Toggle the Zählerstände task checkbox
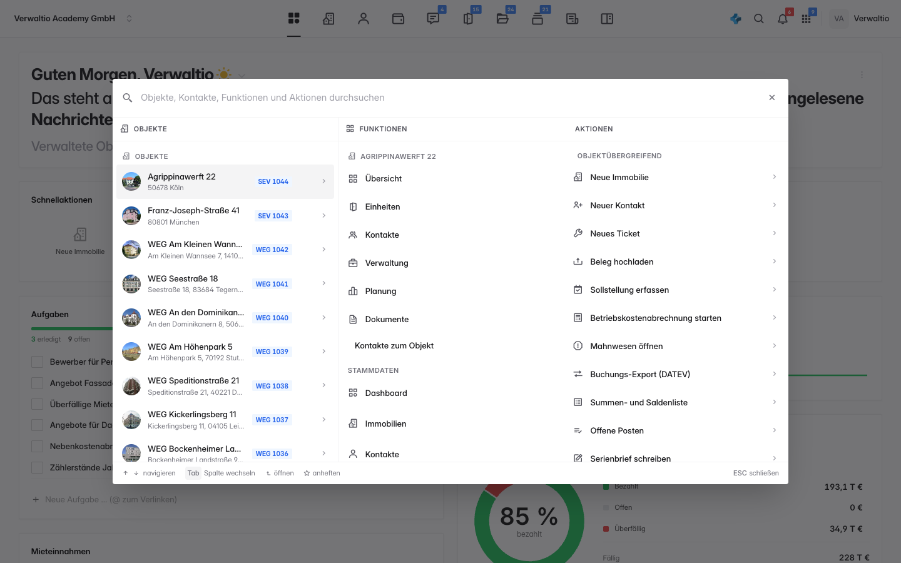 (x=38, y=467)
